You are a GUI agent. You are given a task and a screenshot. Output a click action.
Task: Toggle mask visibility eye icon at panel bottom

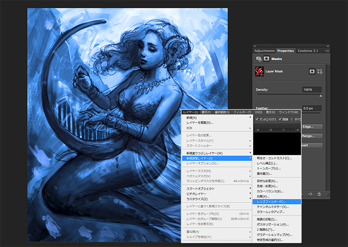click(x=310, y=194)
